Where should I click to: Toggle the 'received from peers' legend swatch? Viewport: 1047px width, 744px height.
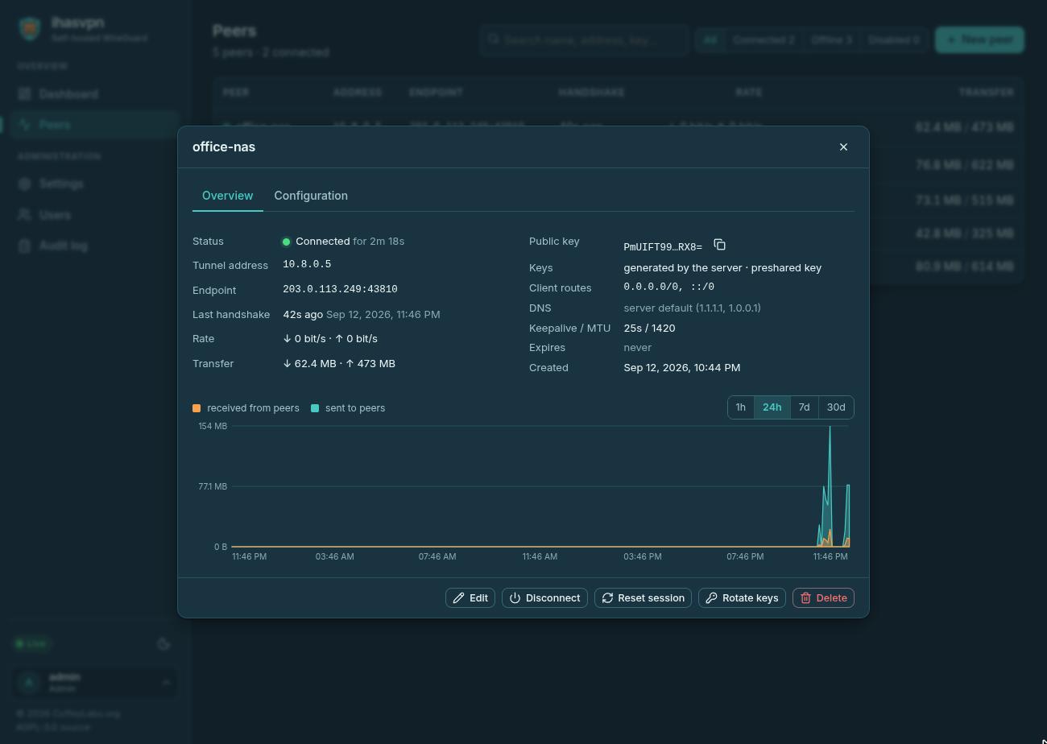point(197,408)
